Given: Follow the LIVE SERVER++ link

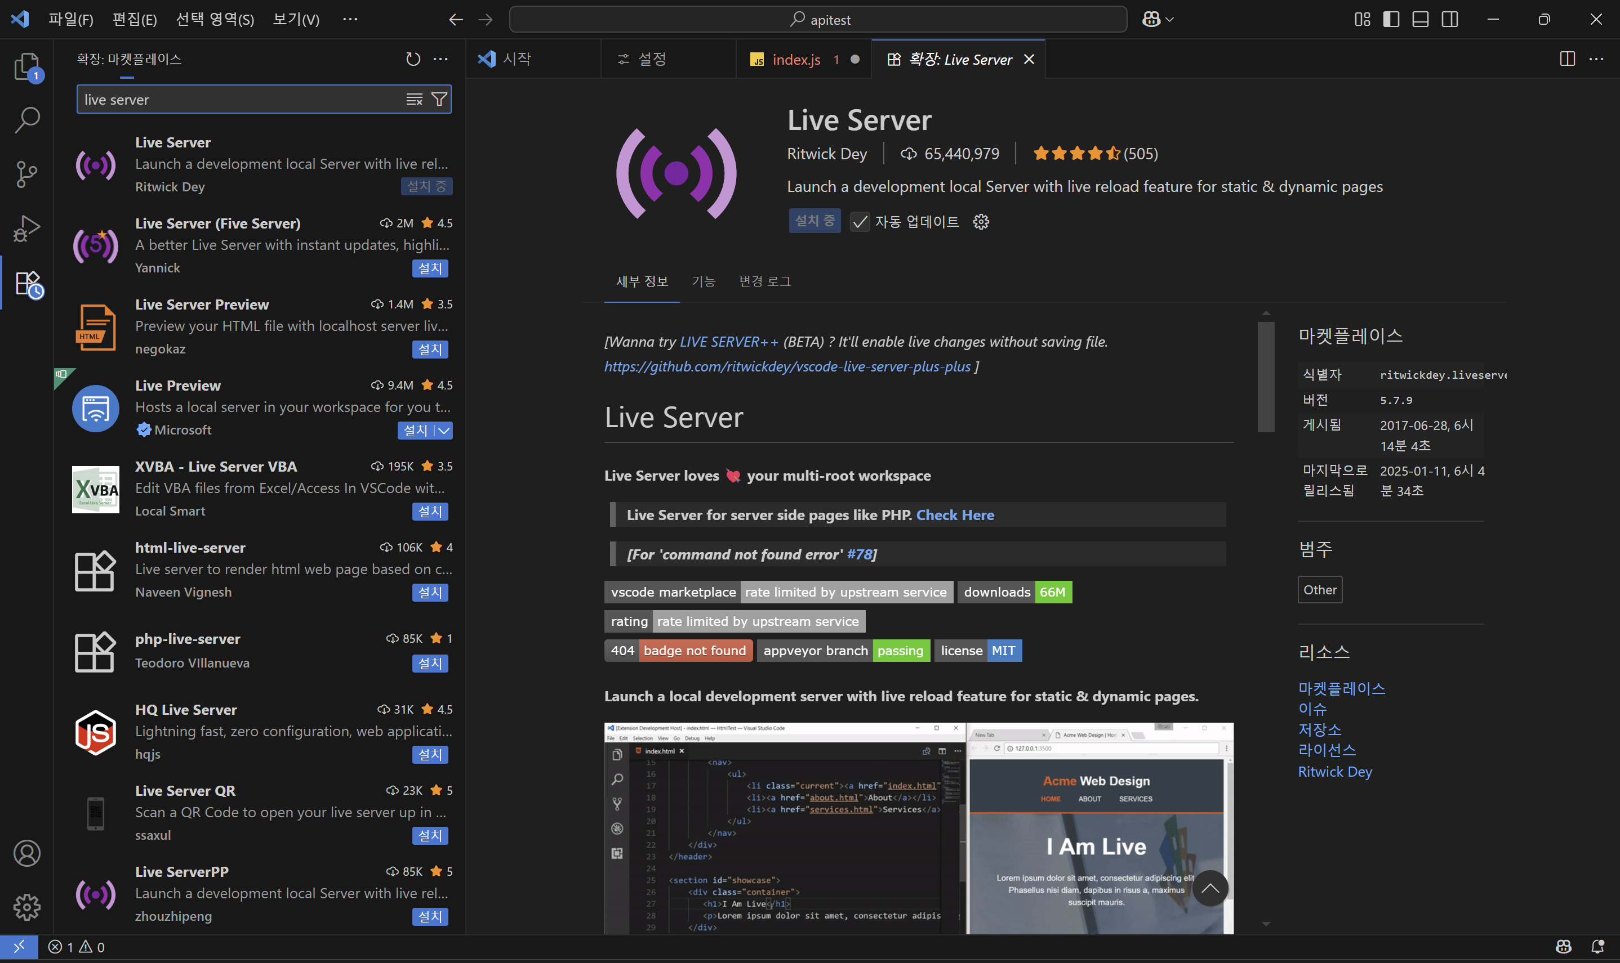Looking at the screenshot, I should click(x=728, y=341).
